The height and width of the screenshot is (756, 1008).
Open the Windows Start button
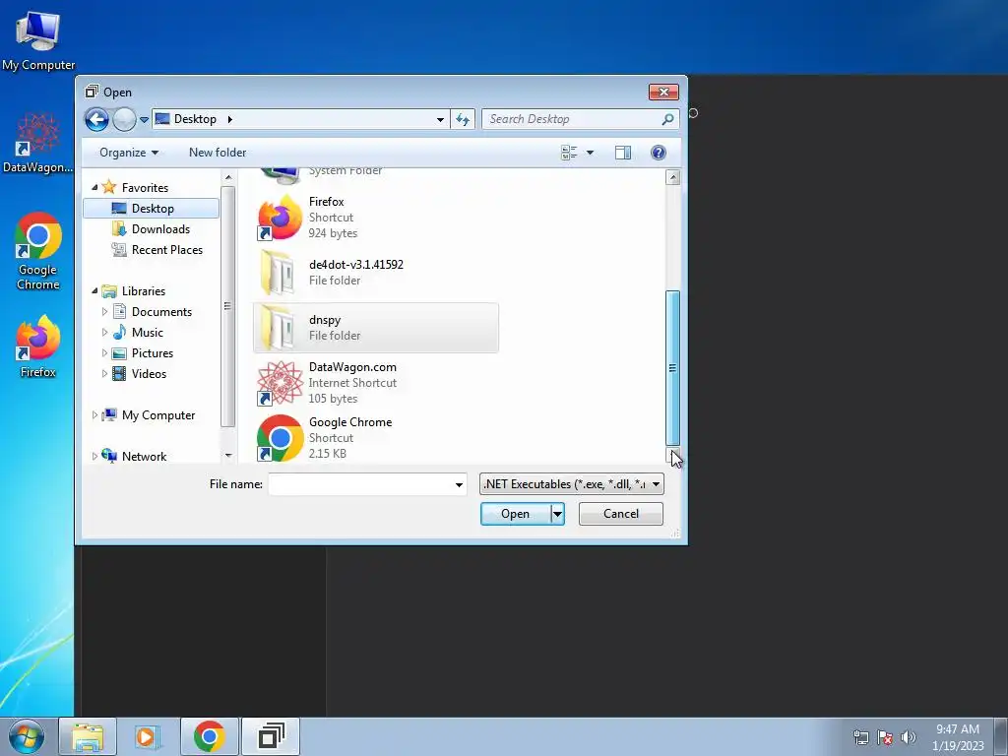pyautogui.click(x=27, y=736)
